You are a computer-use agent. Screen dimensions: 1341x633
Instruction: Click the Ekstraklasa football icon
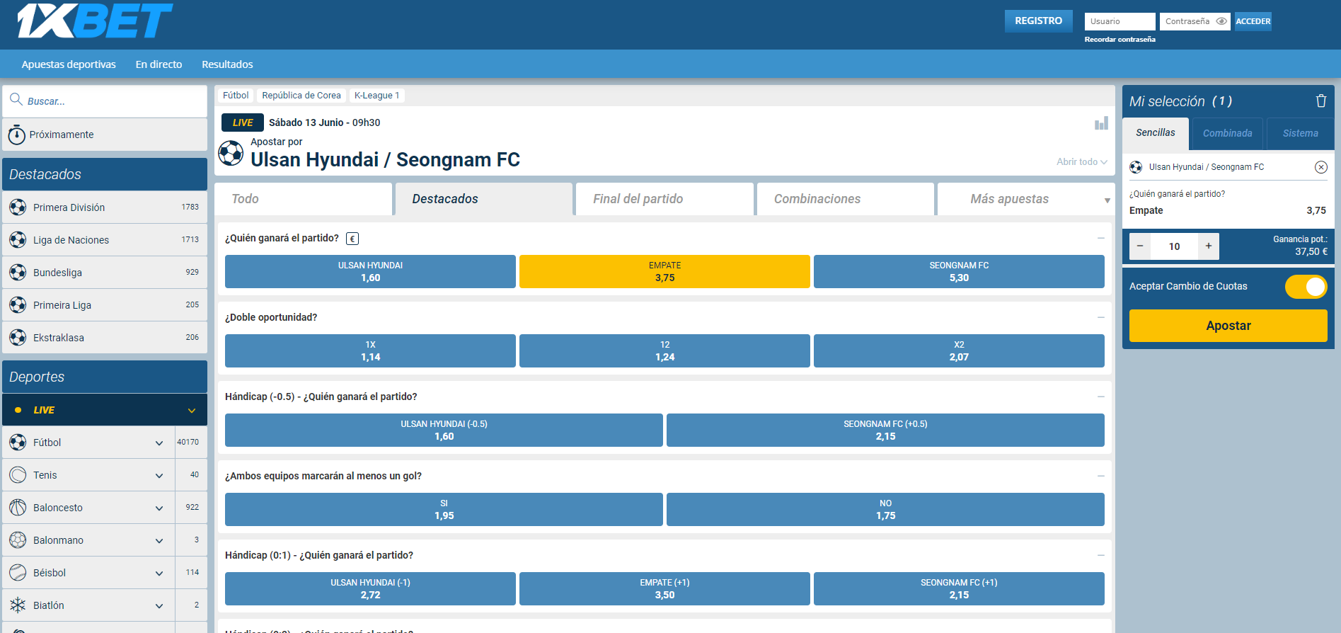click(18, 338)
